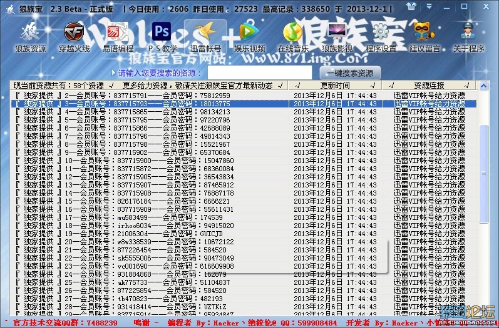Select the 独家提供 row numbered 2
This screenshot has width=499, height=328.
[x=244, y=95]
